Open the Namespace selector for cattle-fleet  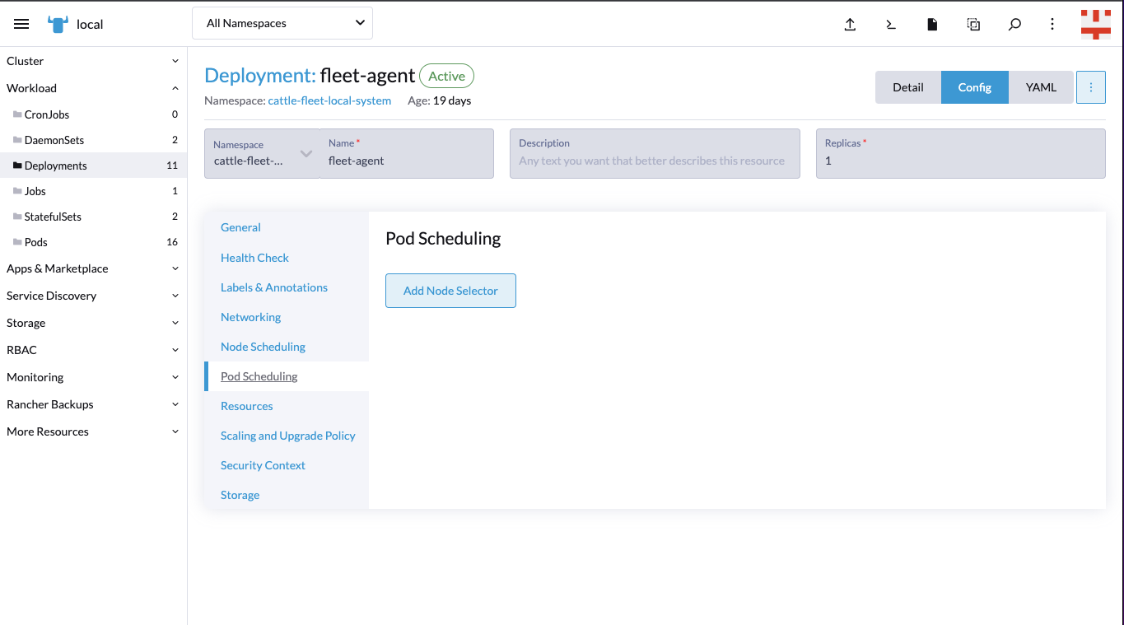(262, 153)
